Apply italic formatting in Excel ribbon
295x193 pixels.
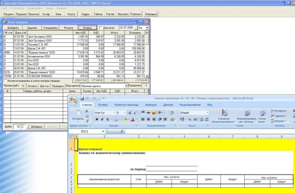(103, 119)
